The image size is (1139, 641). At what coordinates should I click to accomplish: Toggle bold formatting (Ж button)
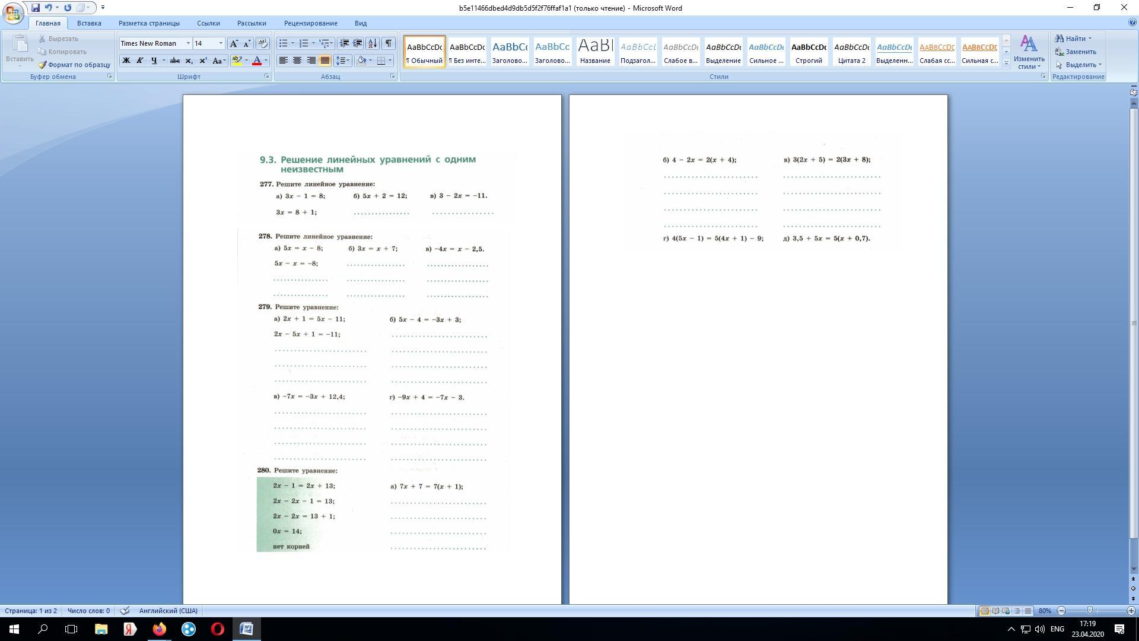click(x=126, y=61)
